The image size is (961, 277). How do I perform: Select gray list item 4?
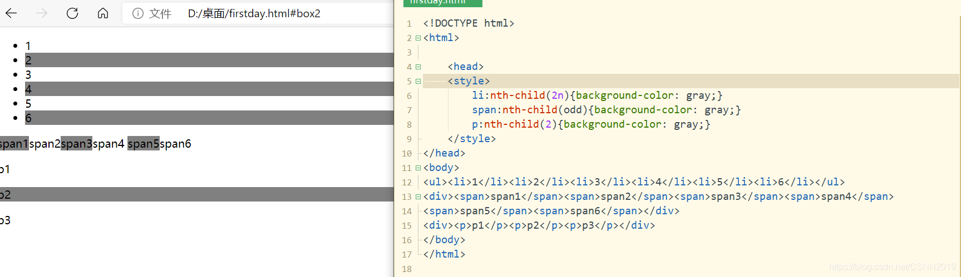(x=209, y=89)
